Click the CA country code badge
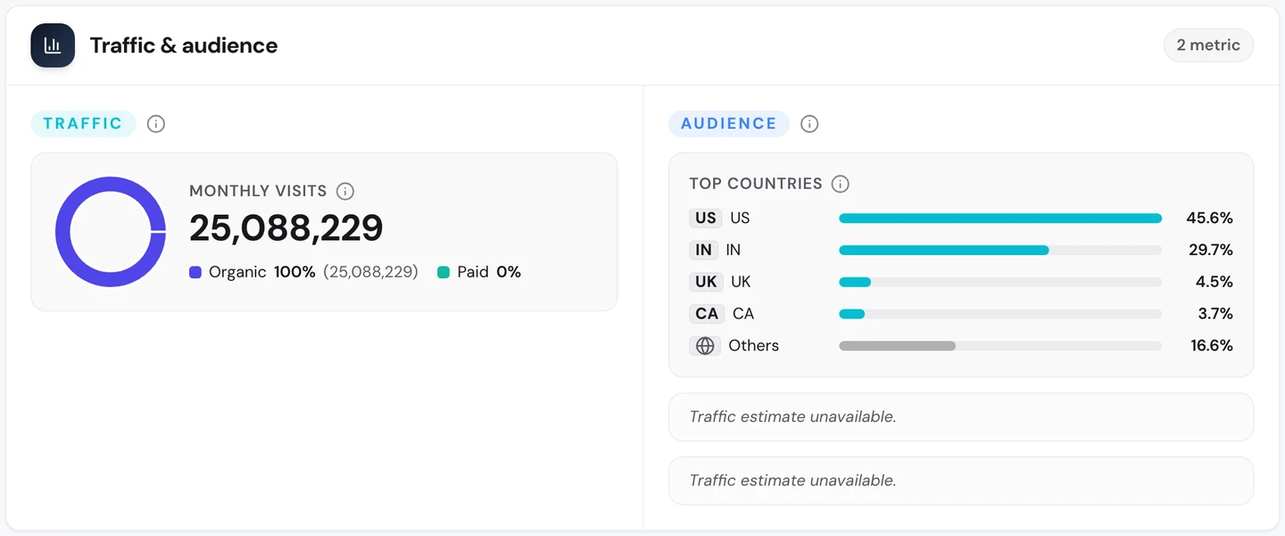 tap(707, 314)
